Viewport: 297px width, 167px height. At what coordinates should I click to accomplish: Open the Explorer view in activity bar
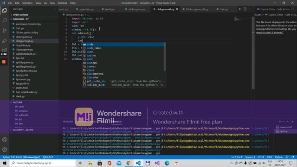(x=5, y=10)
